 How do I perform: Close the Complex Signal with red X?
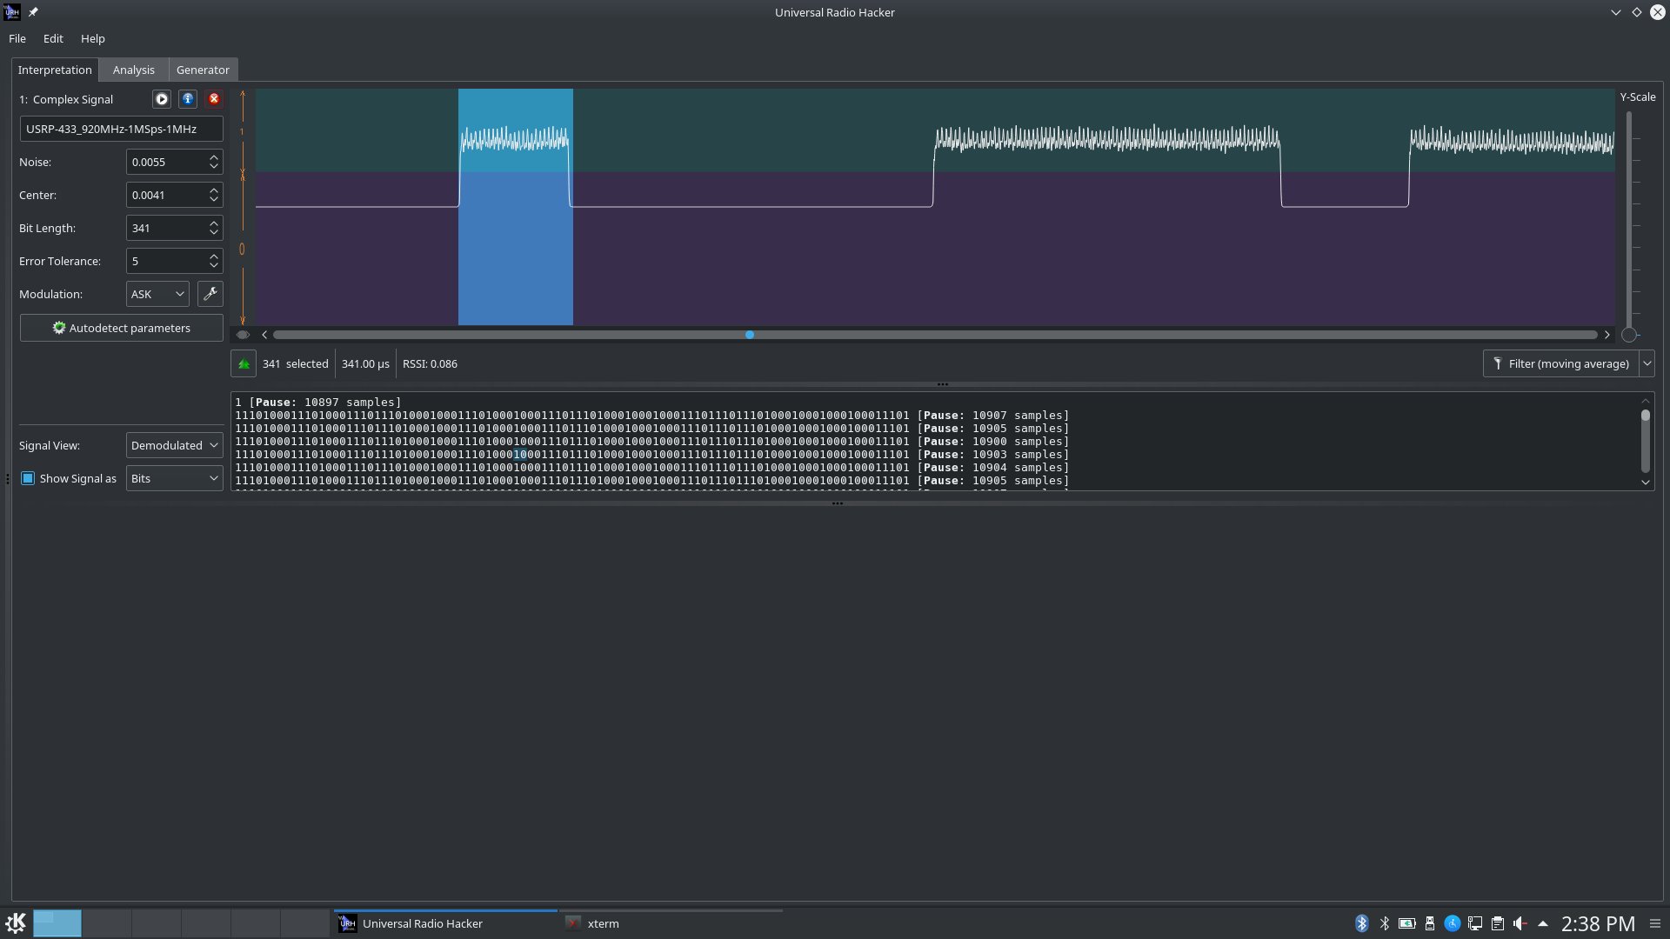[214, 99]
